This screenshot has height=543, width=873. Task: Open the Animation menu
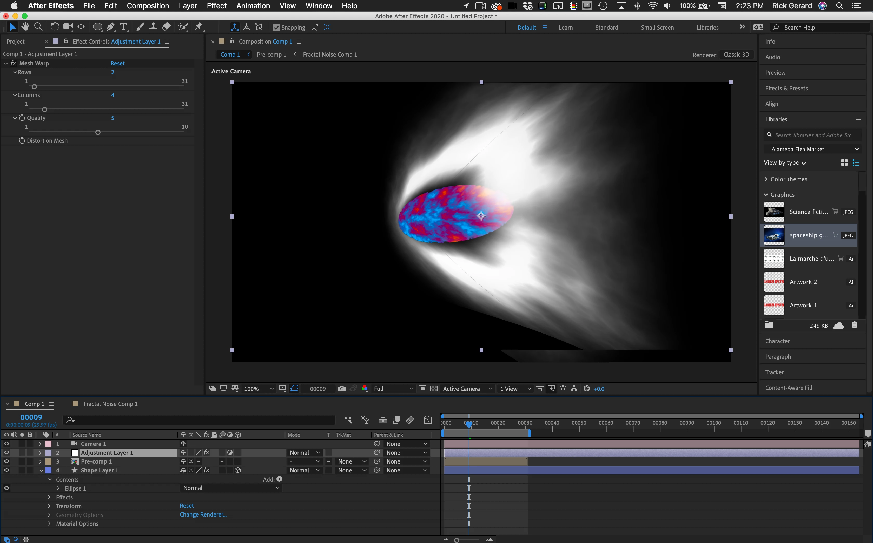[x=253, y=6]
